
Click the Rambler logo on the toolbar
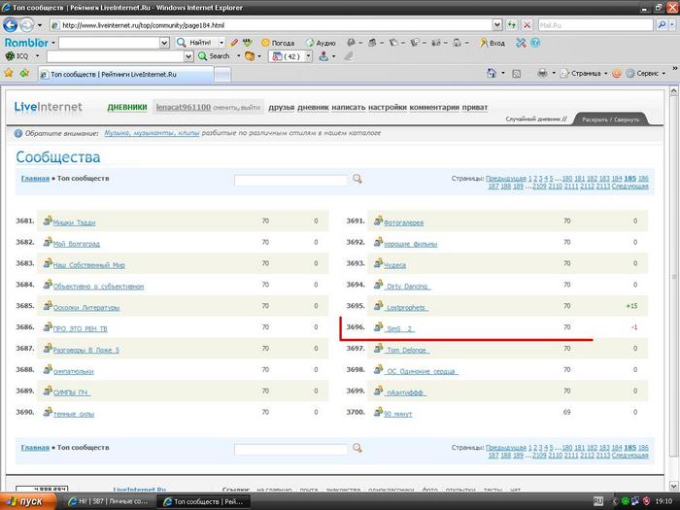[26, 43]
